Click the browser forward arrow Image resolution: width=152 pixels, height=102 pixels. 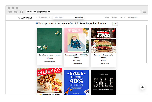click(x=16, y=12)
